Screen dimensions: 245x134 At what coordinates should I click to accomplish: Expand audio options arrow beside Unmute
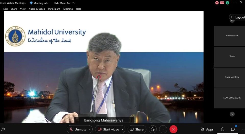pyautogui.click(x=90, y=129)
